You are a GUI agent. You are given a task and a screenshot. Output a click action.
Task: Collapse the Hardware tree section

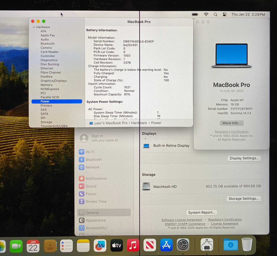tap(34, 27)
